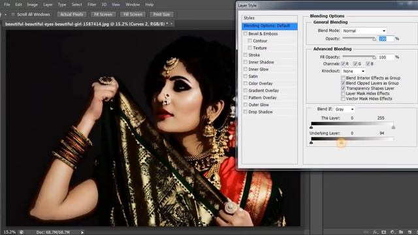Check Vector Mask Hides Effects

point(343,99)
